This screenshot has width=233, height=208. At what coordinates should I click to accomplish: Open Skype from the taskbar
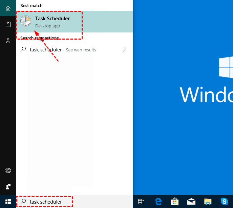(x=224, y=202)
